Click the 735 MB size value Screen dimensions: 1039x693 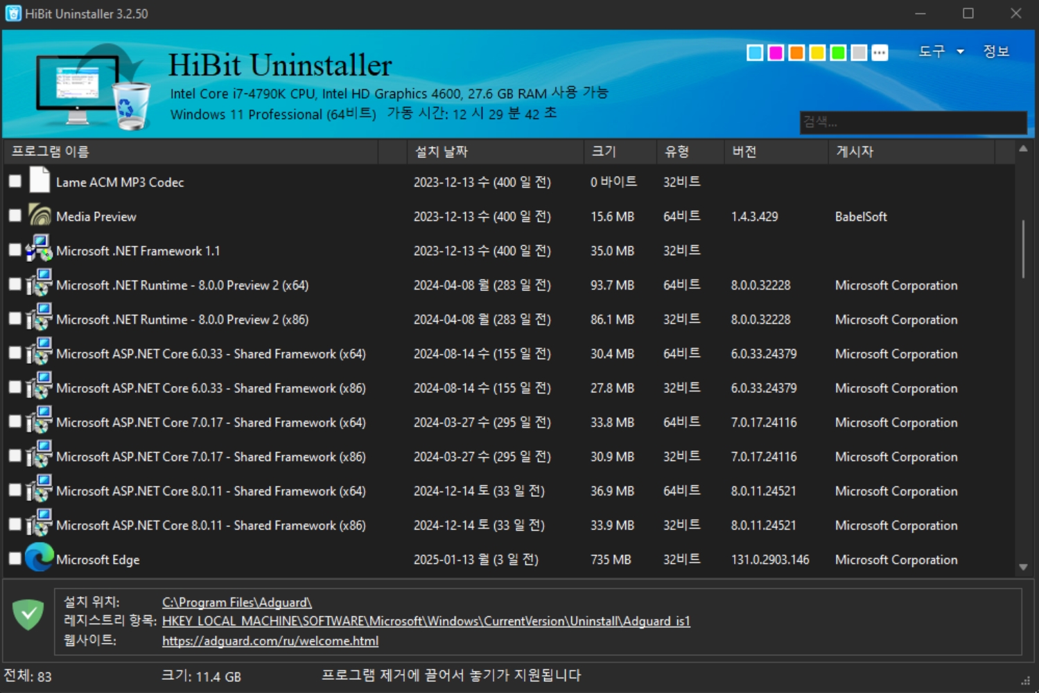[611, 559]
